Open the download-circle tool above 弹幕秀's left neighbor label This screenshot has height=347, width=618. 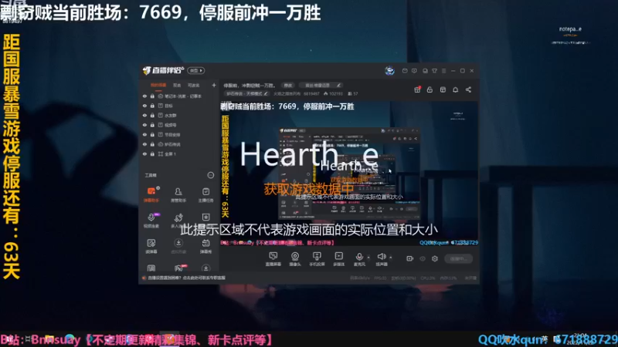tap(178, 243)
